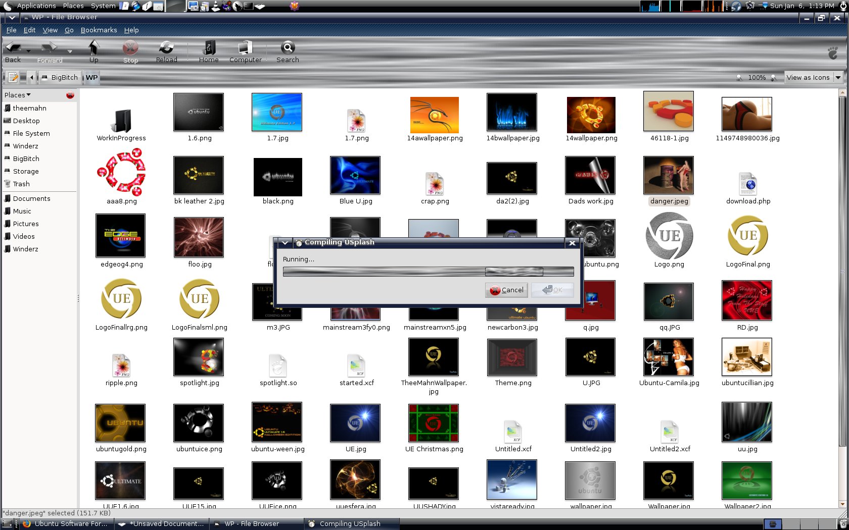Select the 1.6.png thumbnail
The height and width of the screenshot is (530, 849).
199,112
